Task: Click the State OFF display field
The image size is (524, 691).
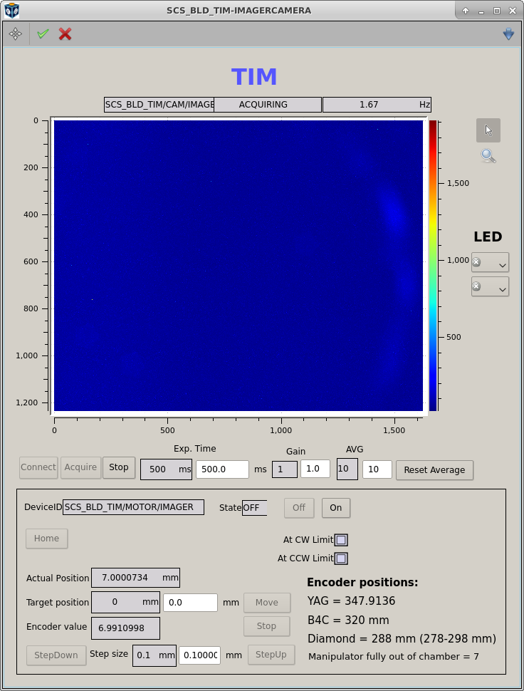Action: pyautogui.click(x=254, y=508)
